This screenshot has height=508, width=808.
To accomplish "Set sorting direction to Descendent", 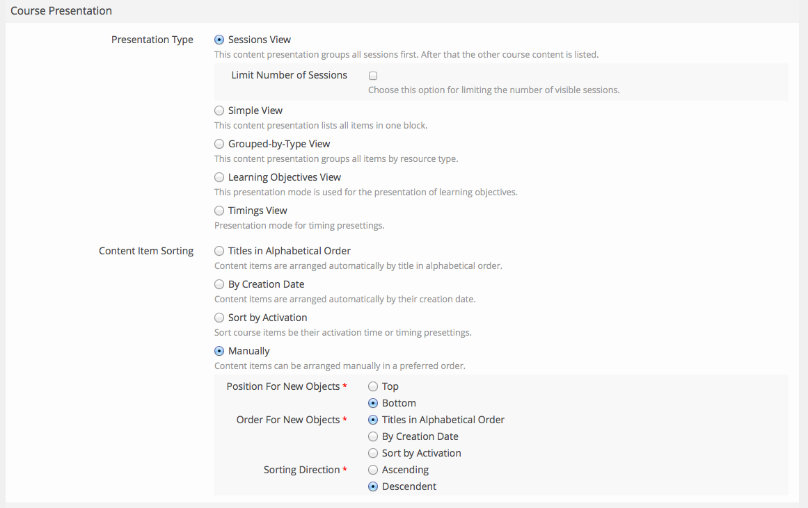I will 373,486.
